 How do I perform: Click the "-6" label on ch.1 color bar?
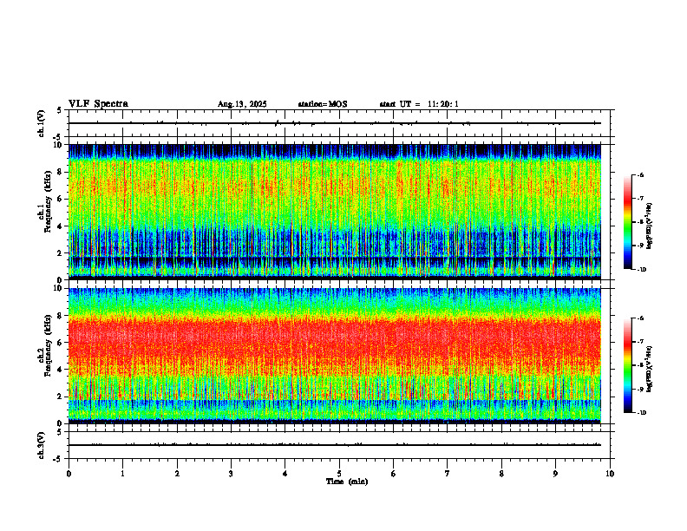(640, 175)
